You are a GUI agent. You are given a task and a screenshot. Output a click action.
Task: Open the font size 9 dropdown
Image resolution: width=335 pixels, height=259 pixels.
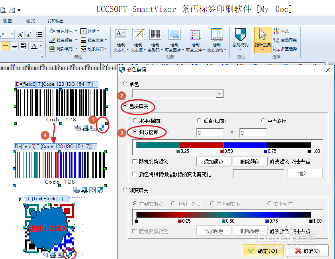[12, 34]
